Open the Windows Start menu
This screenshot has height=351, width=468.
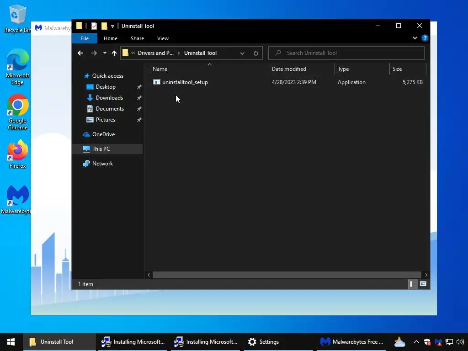click(11, 342)
